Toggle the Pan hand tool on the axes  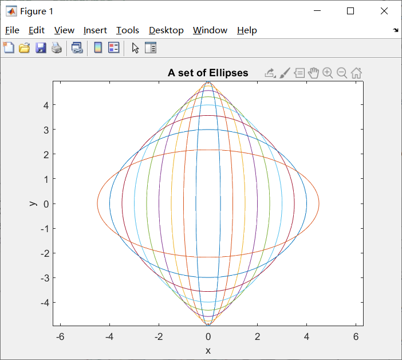pos(313,73)
